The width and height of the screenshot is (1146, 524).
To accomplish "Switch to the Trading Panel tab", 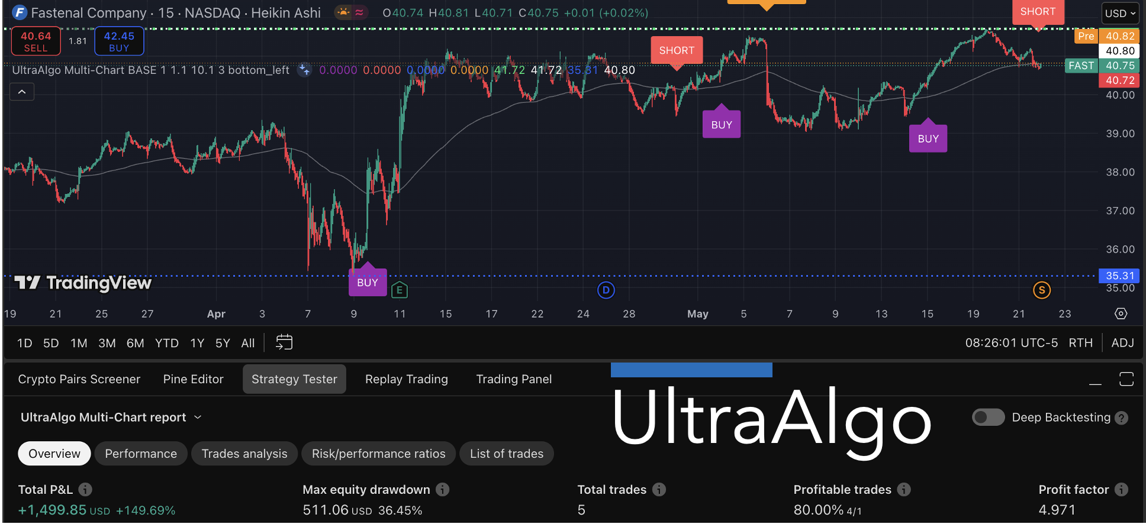I will pyautogui.click(x=514, y=379).
